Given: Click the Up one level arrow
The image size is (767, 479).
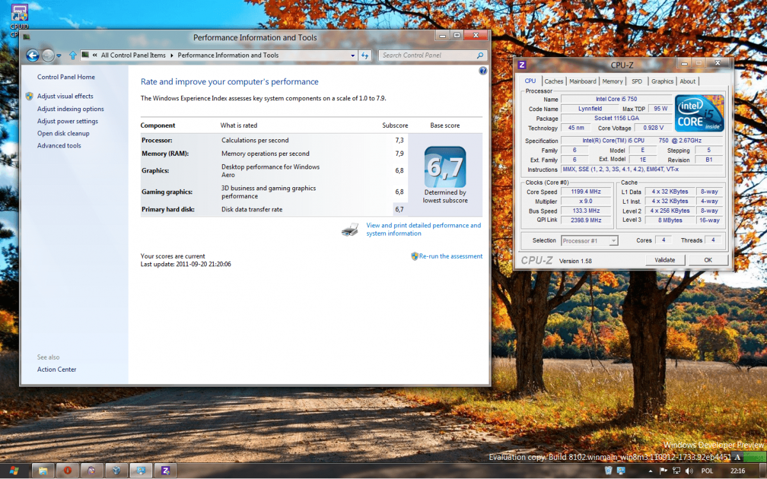Looking at the screenshot, I should tap(73, 56).
